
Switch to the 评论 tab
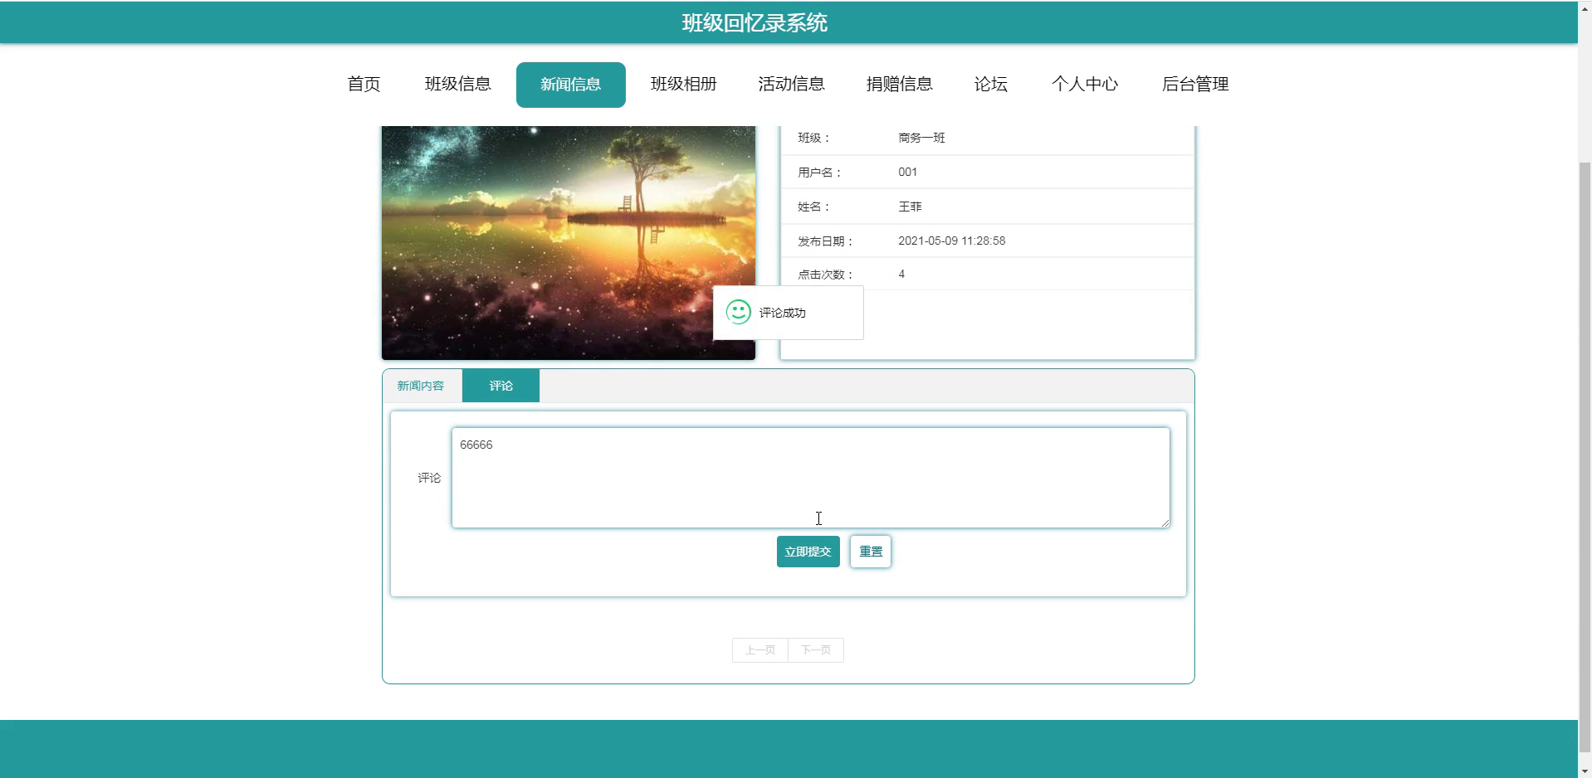coord(500,385)
